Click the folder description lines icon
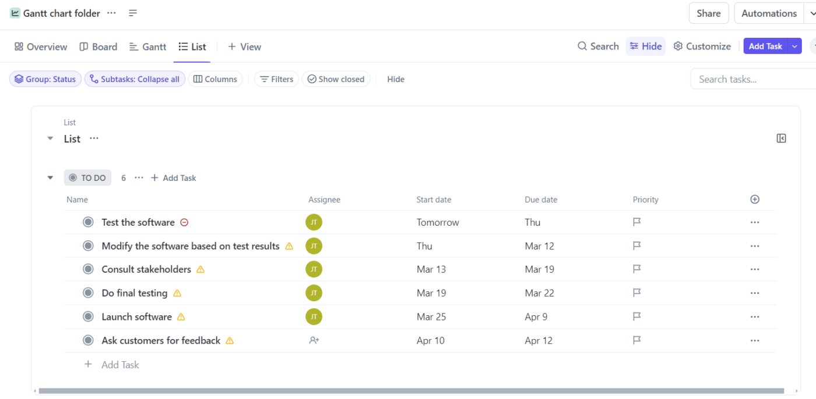This screenshot has width=816, height=399. pos(133,13)
